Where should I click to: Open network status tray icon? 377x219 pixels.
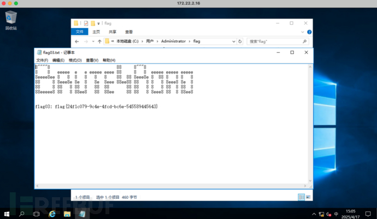(321, 214)
